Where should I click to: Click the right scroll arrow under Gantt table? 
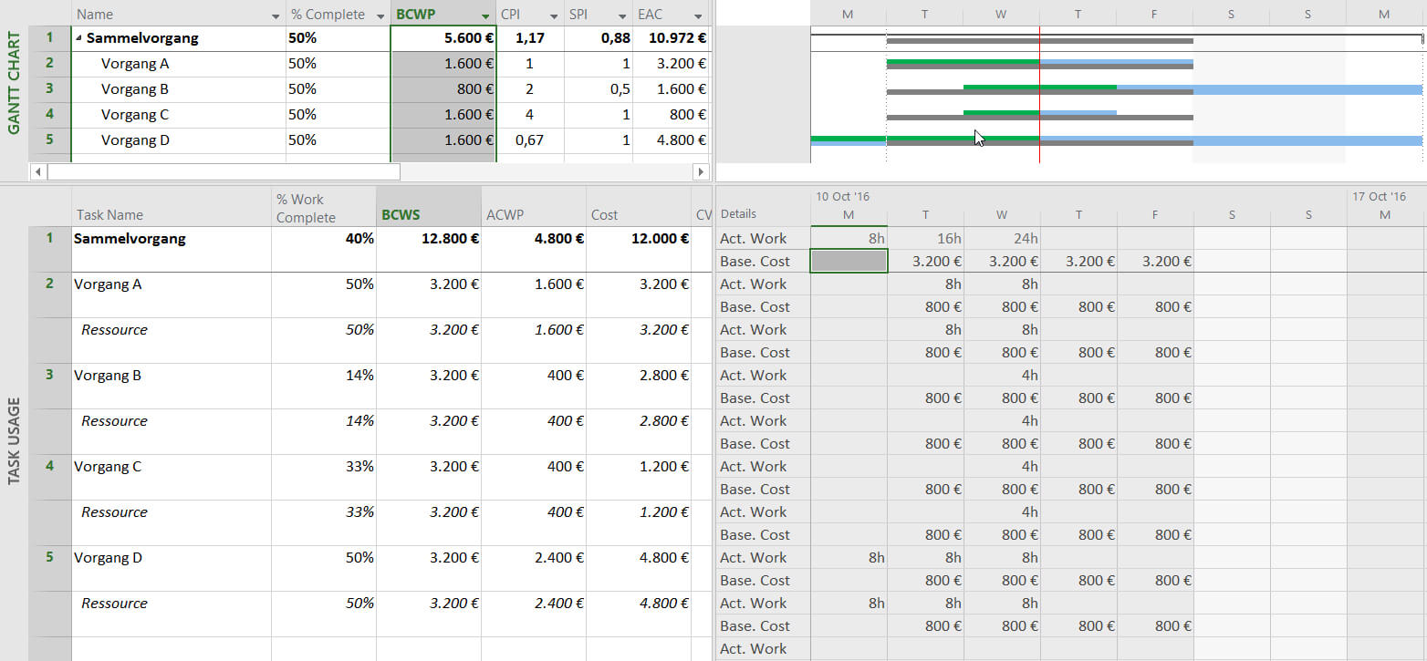click(701, 171)
